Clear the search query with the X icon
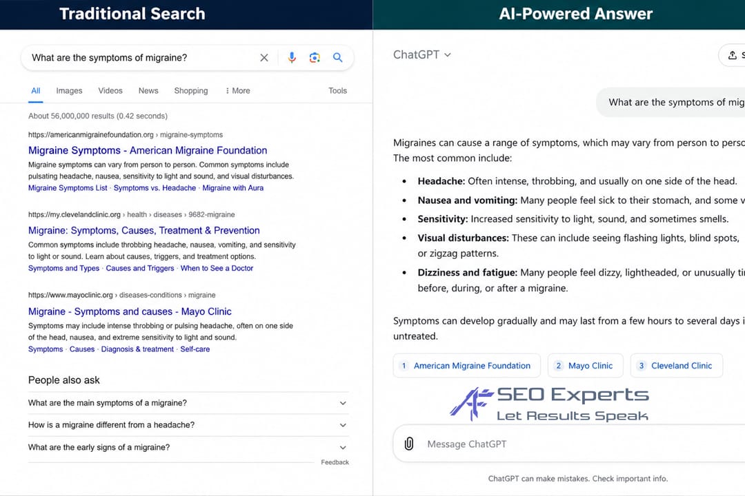 [x=264, y=58]
